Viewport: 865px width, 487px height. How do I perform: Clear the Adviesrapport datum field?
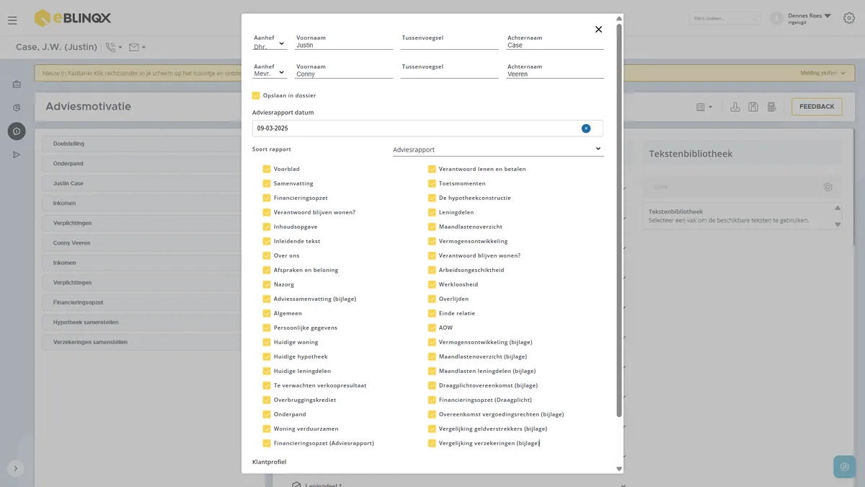click(x=586, y=128)
